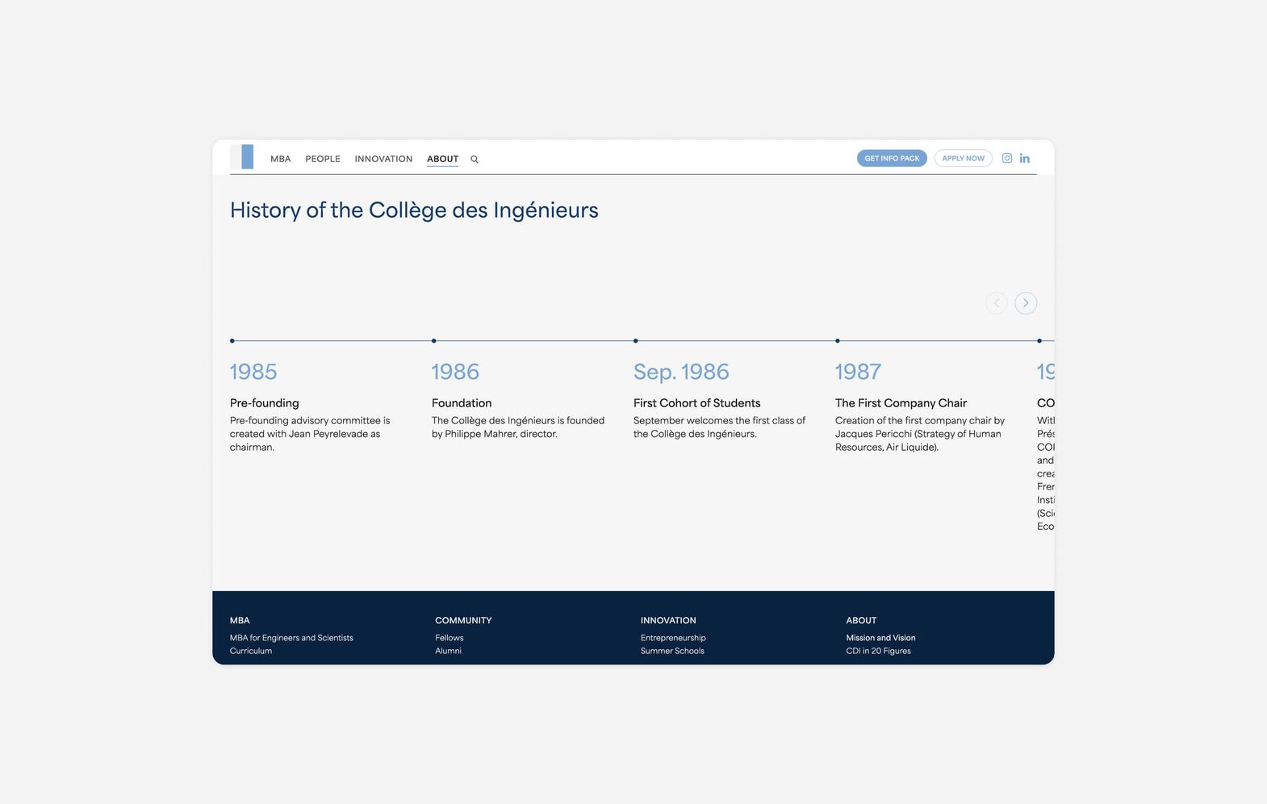The height and width of the screenshot is (804, 1267).
Task: Click the Sep. 1986 timeline dot
Action: click(636, 341)
